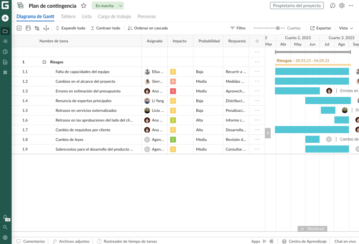Open the En marcha status dropdown
The width and height of the screenshot is (359, 244).
pyautogui.click(x=108, y=6)
